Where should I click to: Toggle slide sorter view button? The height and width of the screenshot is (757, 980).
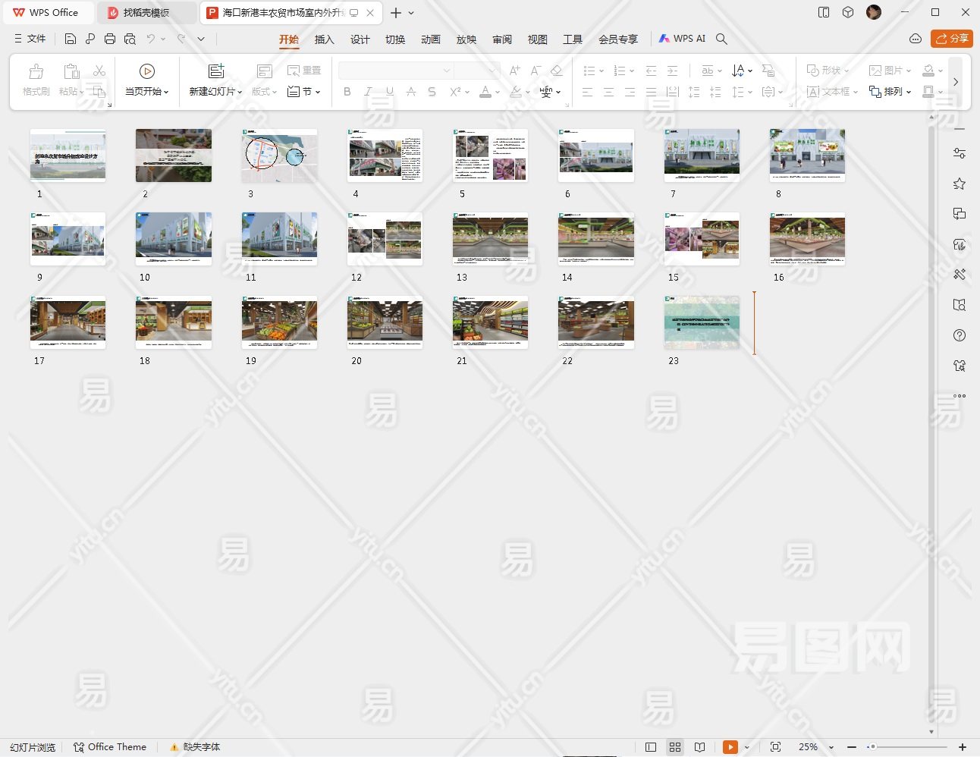point(675,747)
